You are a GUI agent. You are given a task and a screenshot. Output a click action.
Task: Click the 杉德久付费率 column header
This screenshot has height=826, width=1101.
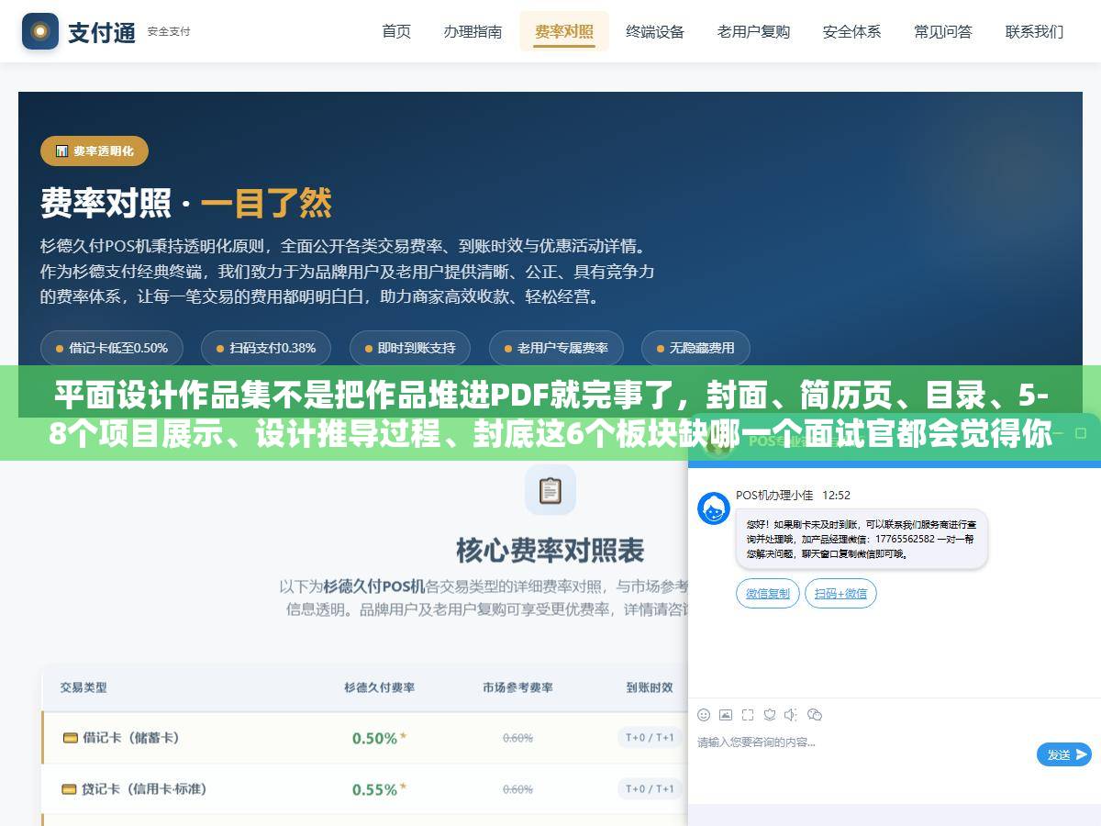[x=380, y=686]
